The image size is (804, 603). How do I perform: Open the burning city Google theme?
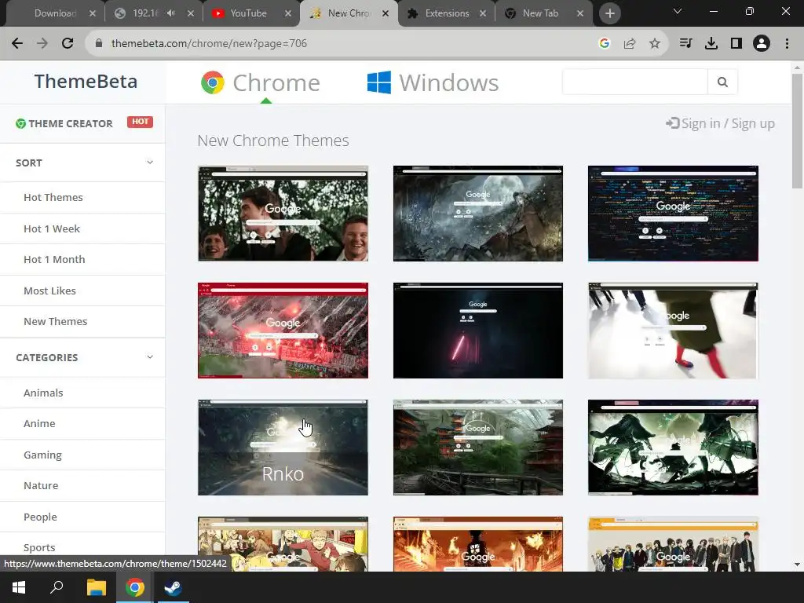[478, 544]
